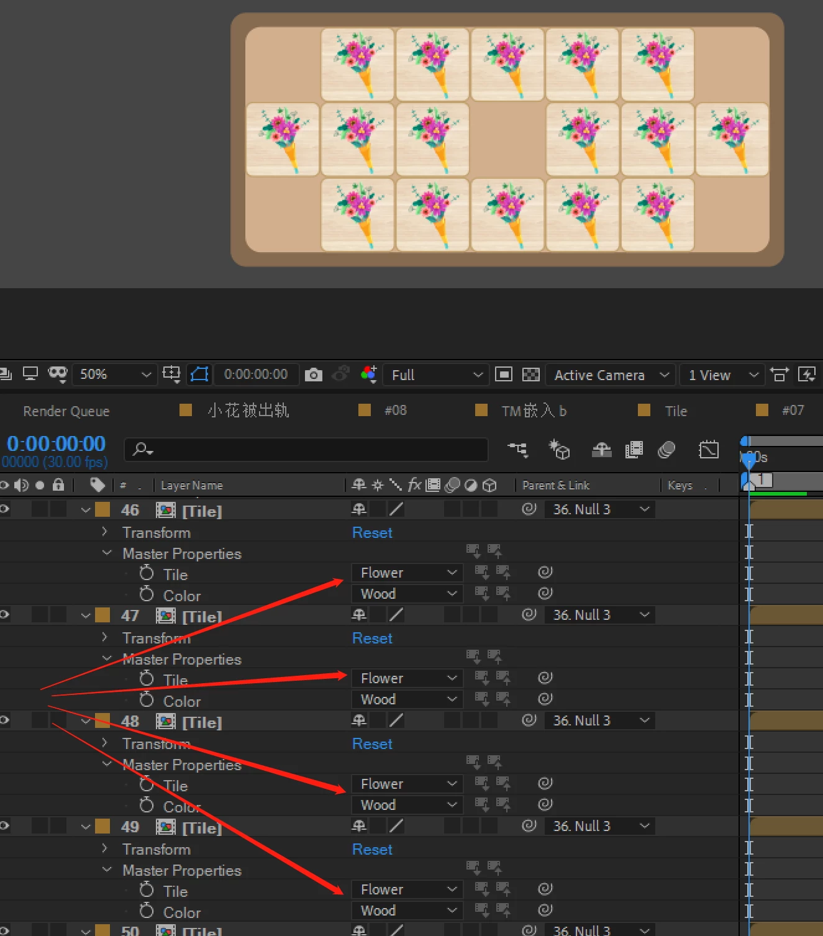Click the timeline layer search field
The width and height of the screenshot is (823, 936).
306,449
